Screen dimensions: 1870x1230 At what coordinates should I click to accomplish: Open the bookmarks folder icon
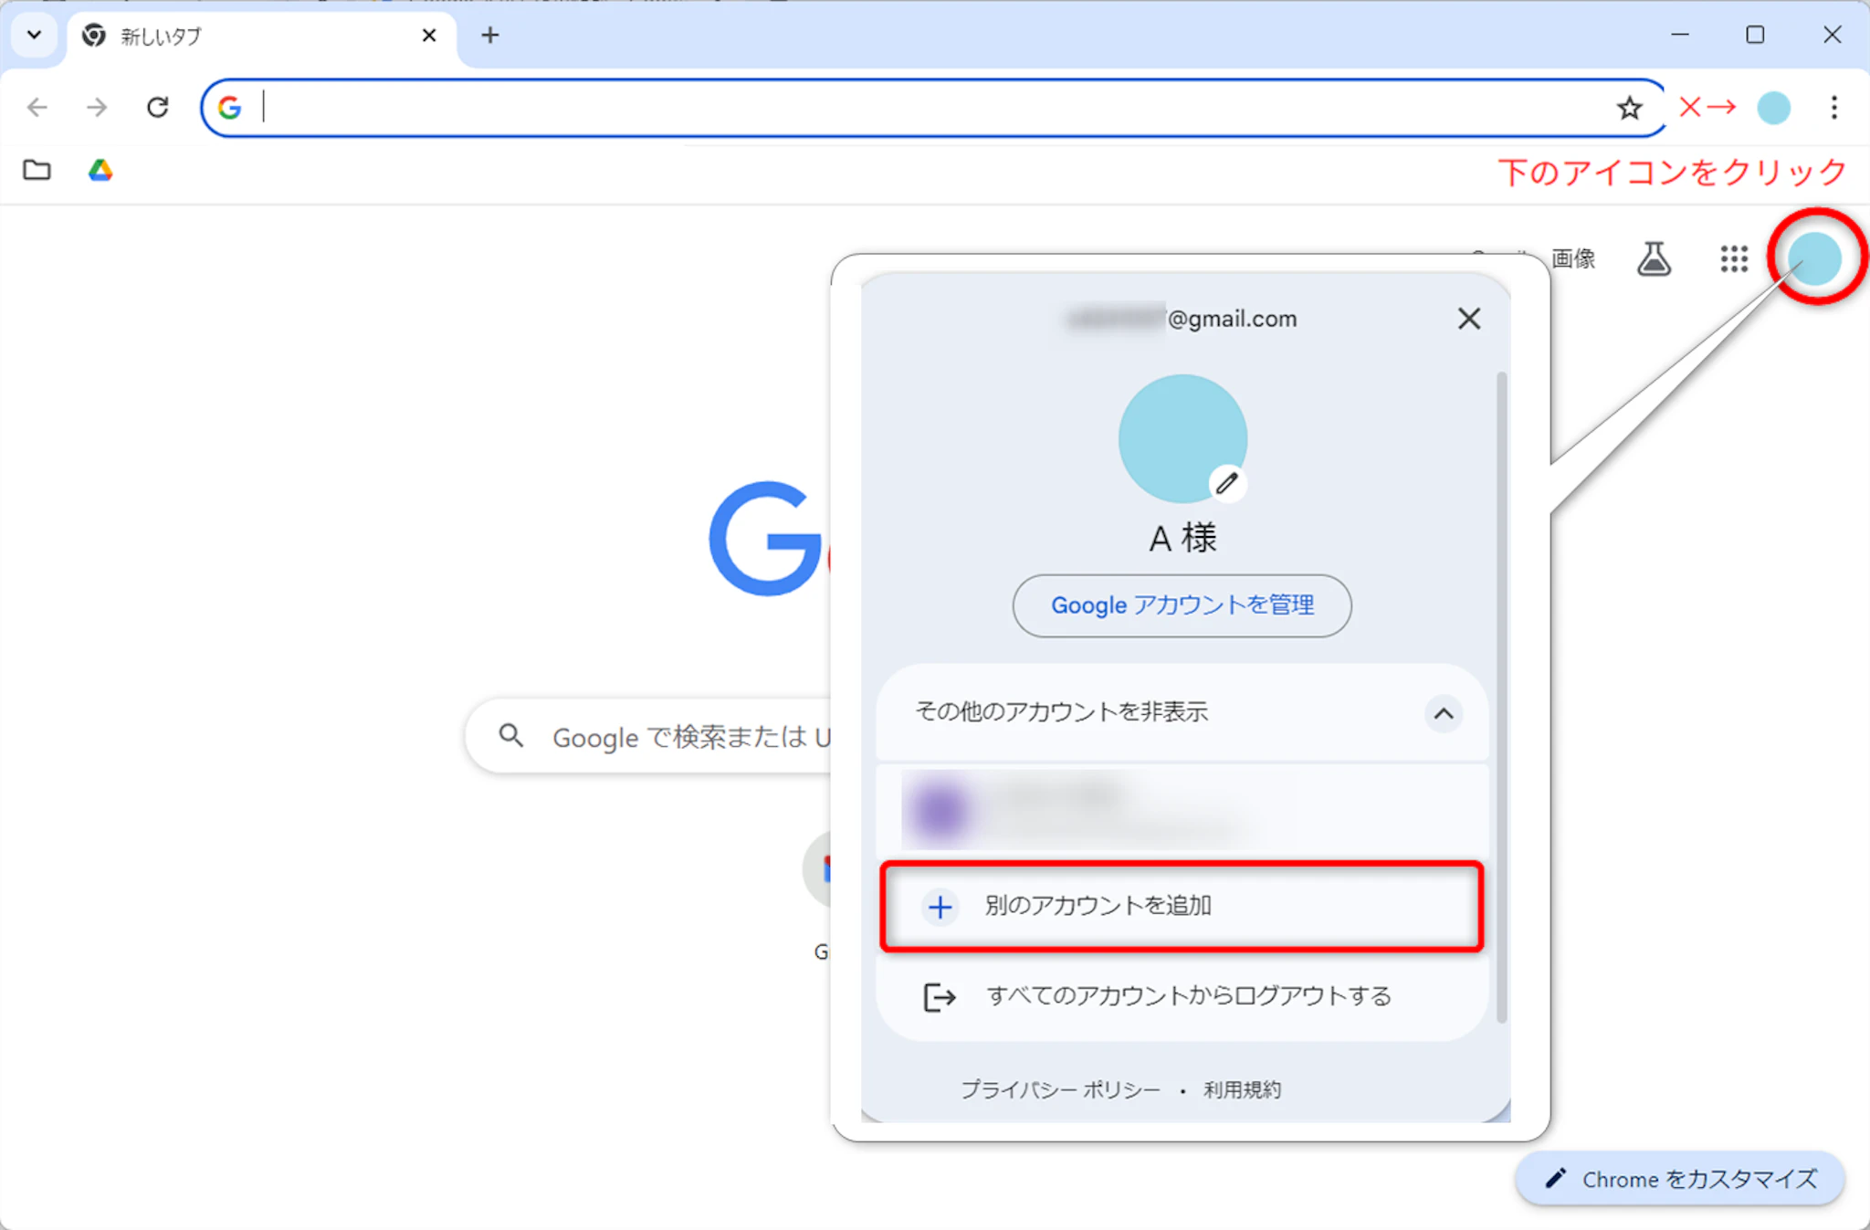click(x=37, y=171)
